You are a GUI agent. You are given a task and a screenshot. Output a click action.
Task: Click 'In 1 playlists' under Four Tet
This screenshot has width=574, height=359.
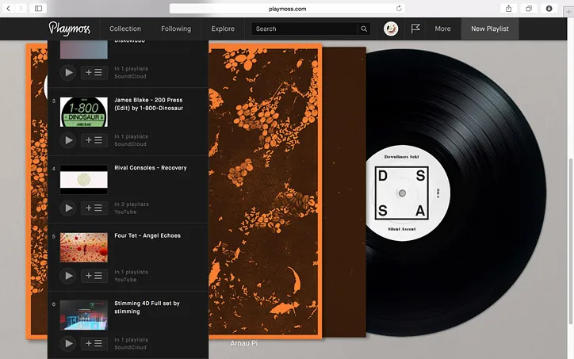pos(131,272)
